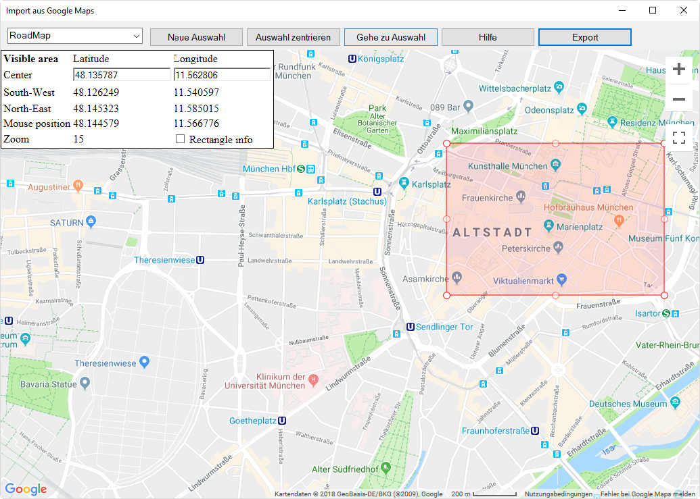Click the Neue Auswahl button
This screenshot has width=700, height=499.
pyautogui.click(x=196, y=37)
